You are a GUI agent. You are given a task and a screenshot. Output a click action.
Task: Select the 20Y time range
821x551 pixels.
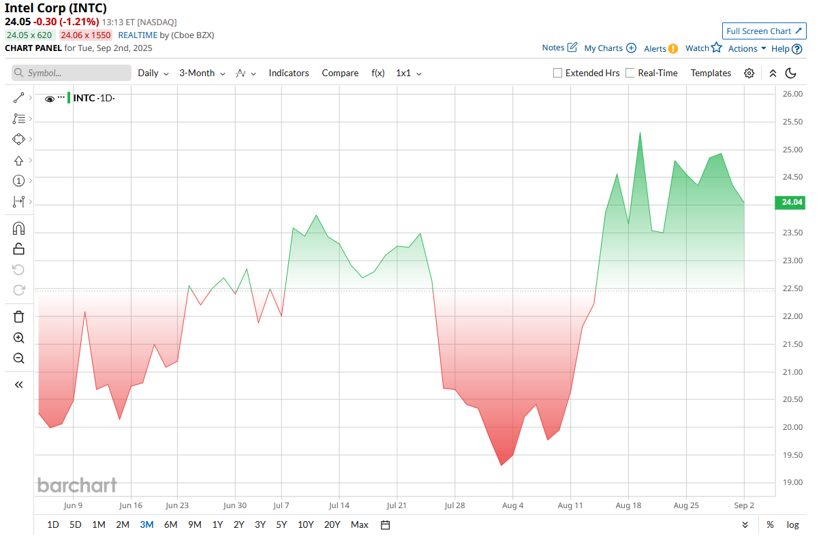[x=332, y=524]
